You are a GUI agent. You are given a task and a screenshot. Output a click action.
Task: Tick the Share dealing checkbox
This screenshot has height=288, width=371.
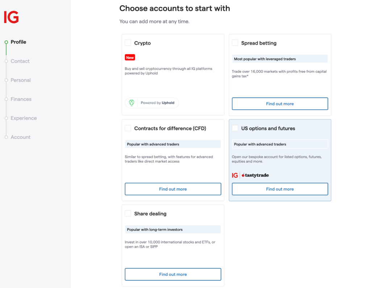click(x=128, y=213)
